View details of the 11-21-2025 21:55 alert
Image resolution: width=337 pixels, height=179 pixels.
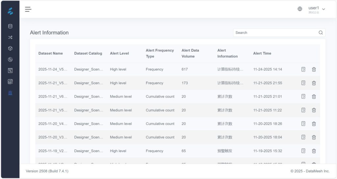(303, 83)
